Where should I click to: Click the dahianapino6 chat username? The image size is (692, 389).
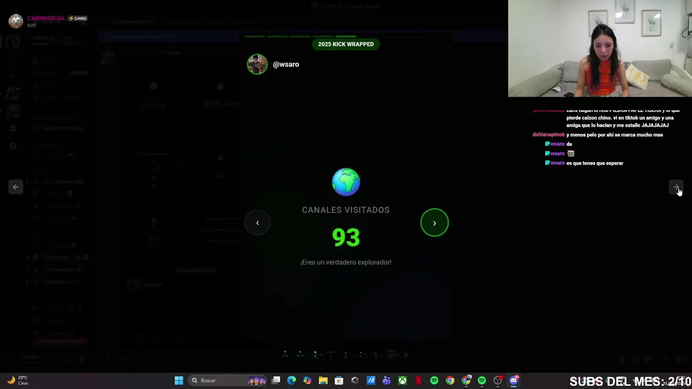[x=548, y=135]
